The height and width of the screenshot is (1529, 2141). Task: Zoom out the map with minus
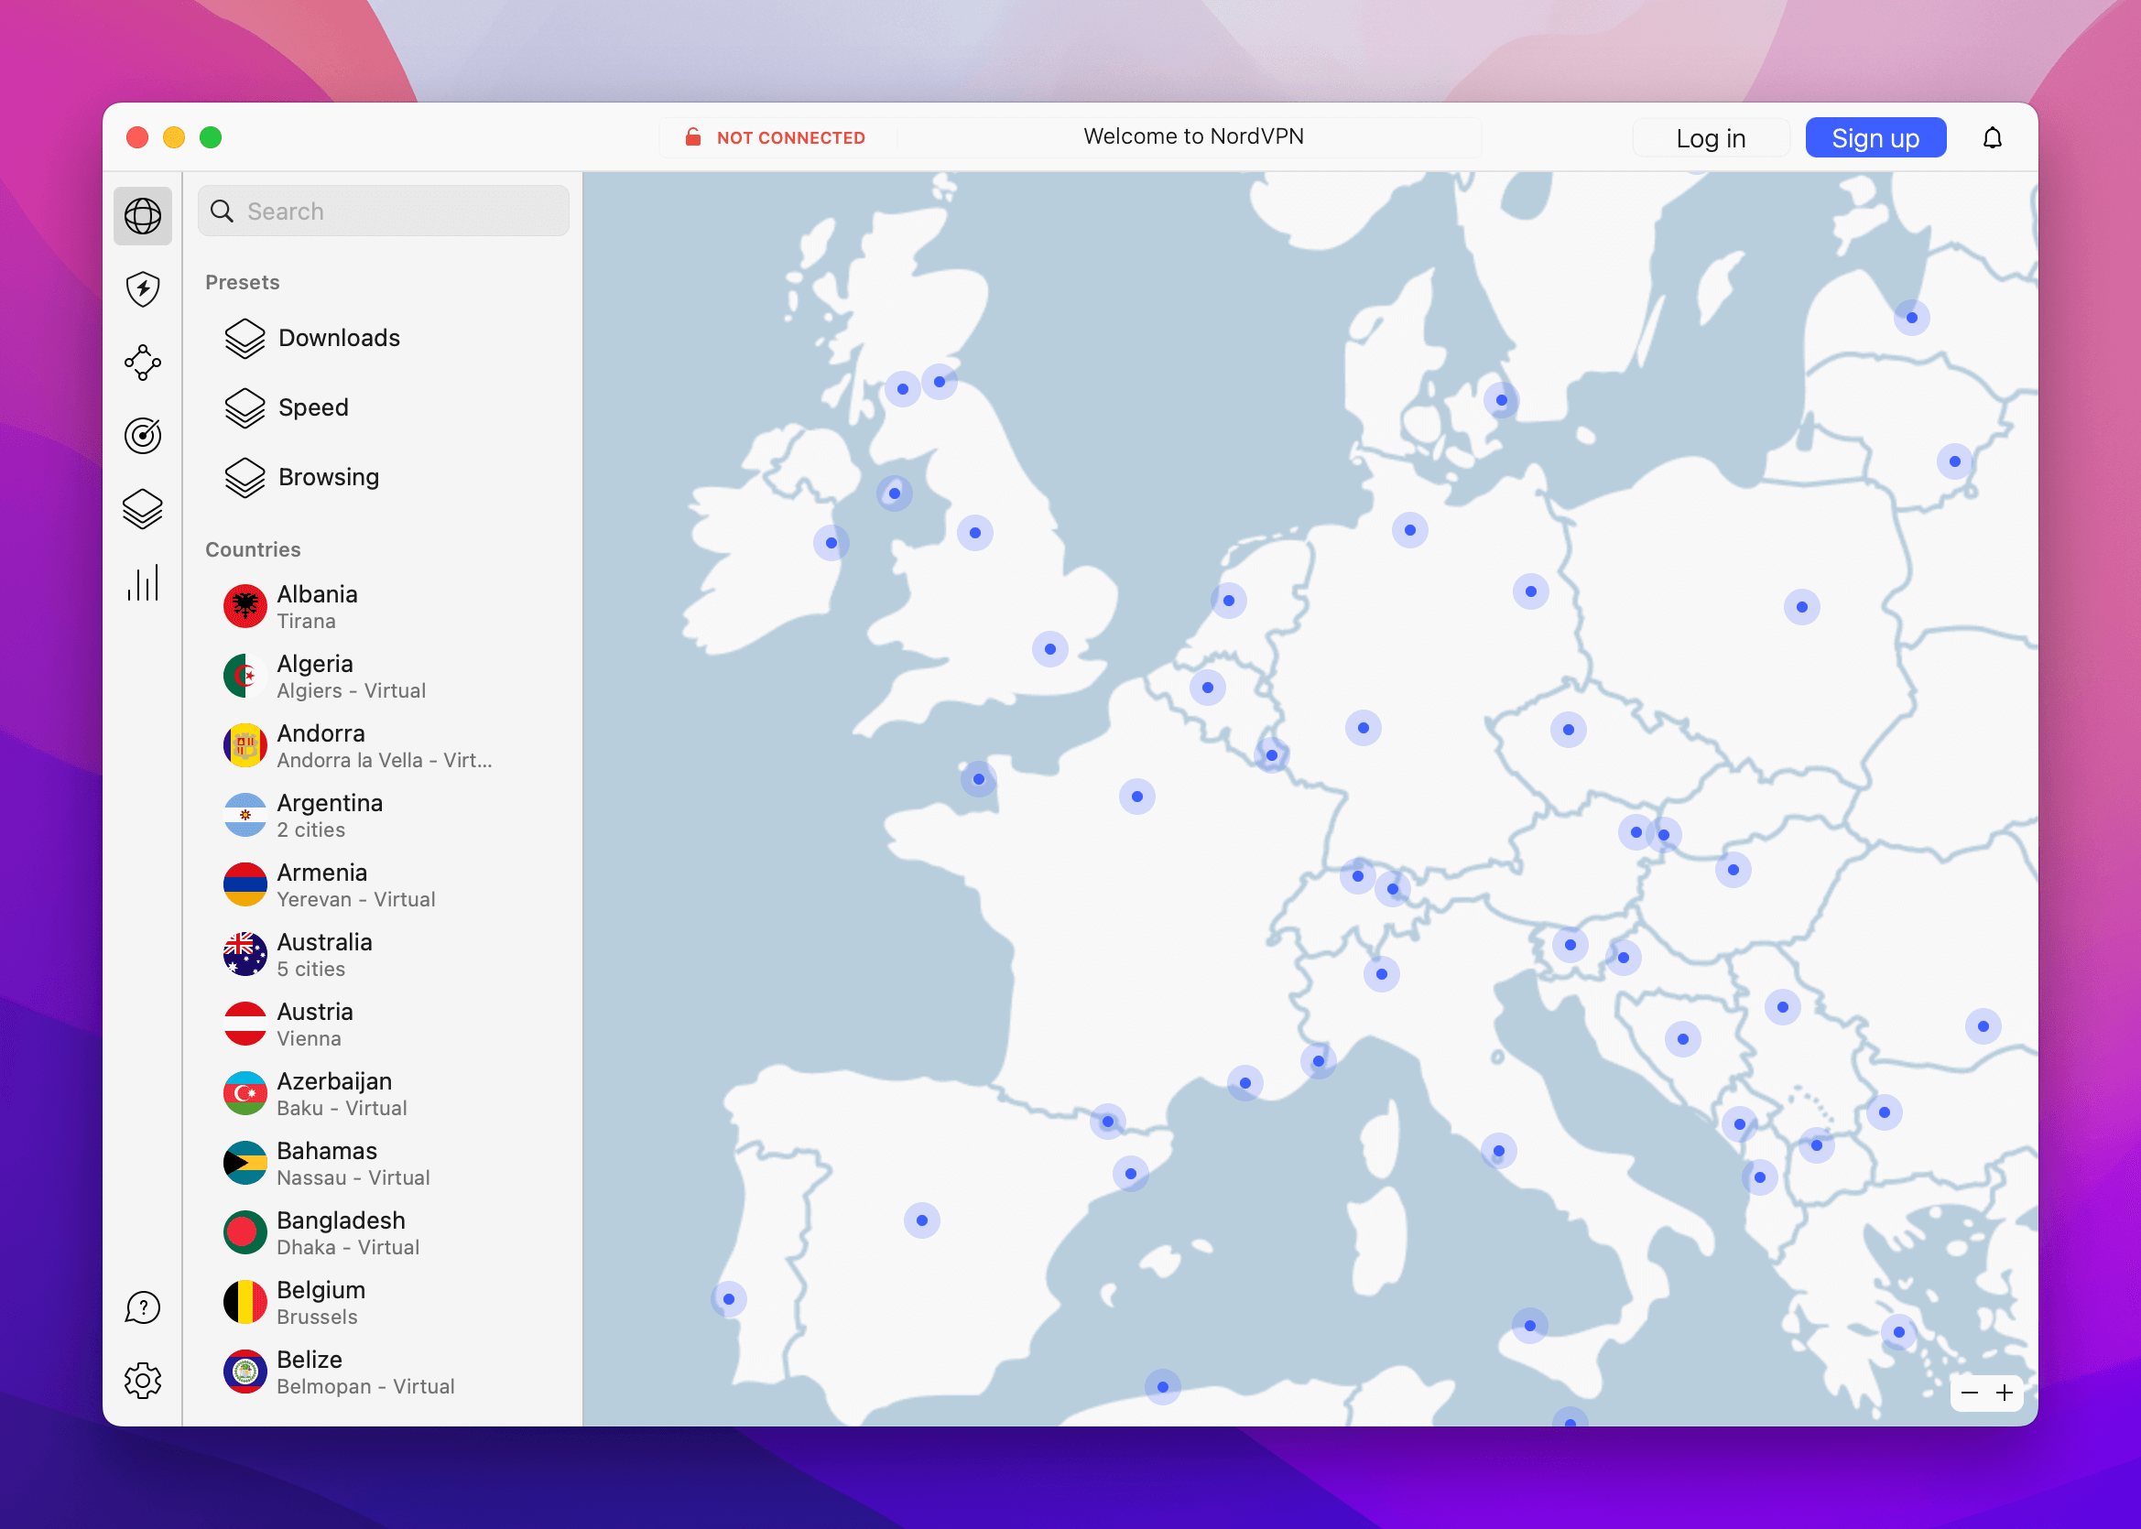click(x=1970, y=1393)
